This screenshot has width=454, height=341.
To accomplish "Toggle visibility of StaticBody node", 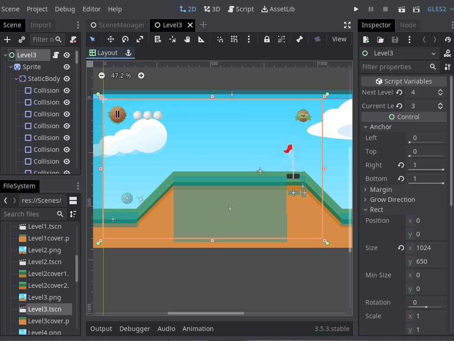I will [x=67, y=79].
